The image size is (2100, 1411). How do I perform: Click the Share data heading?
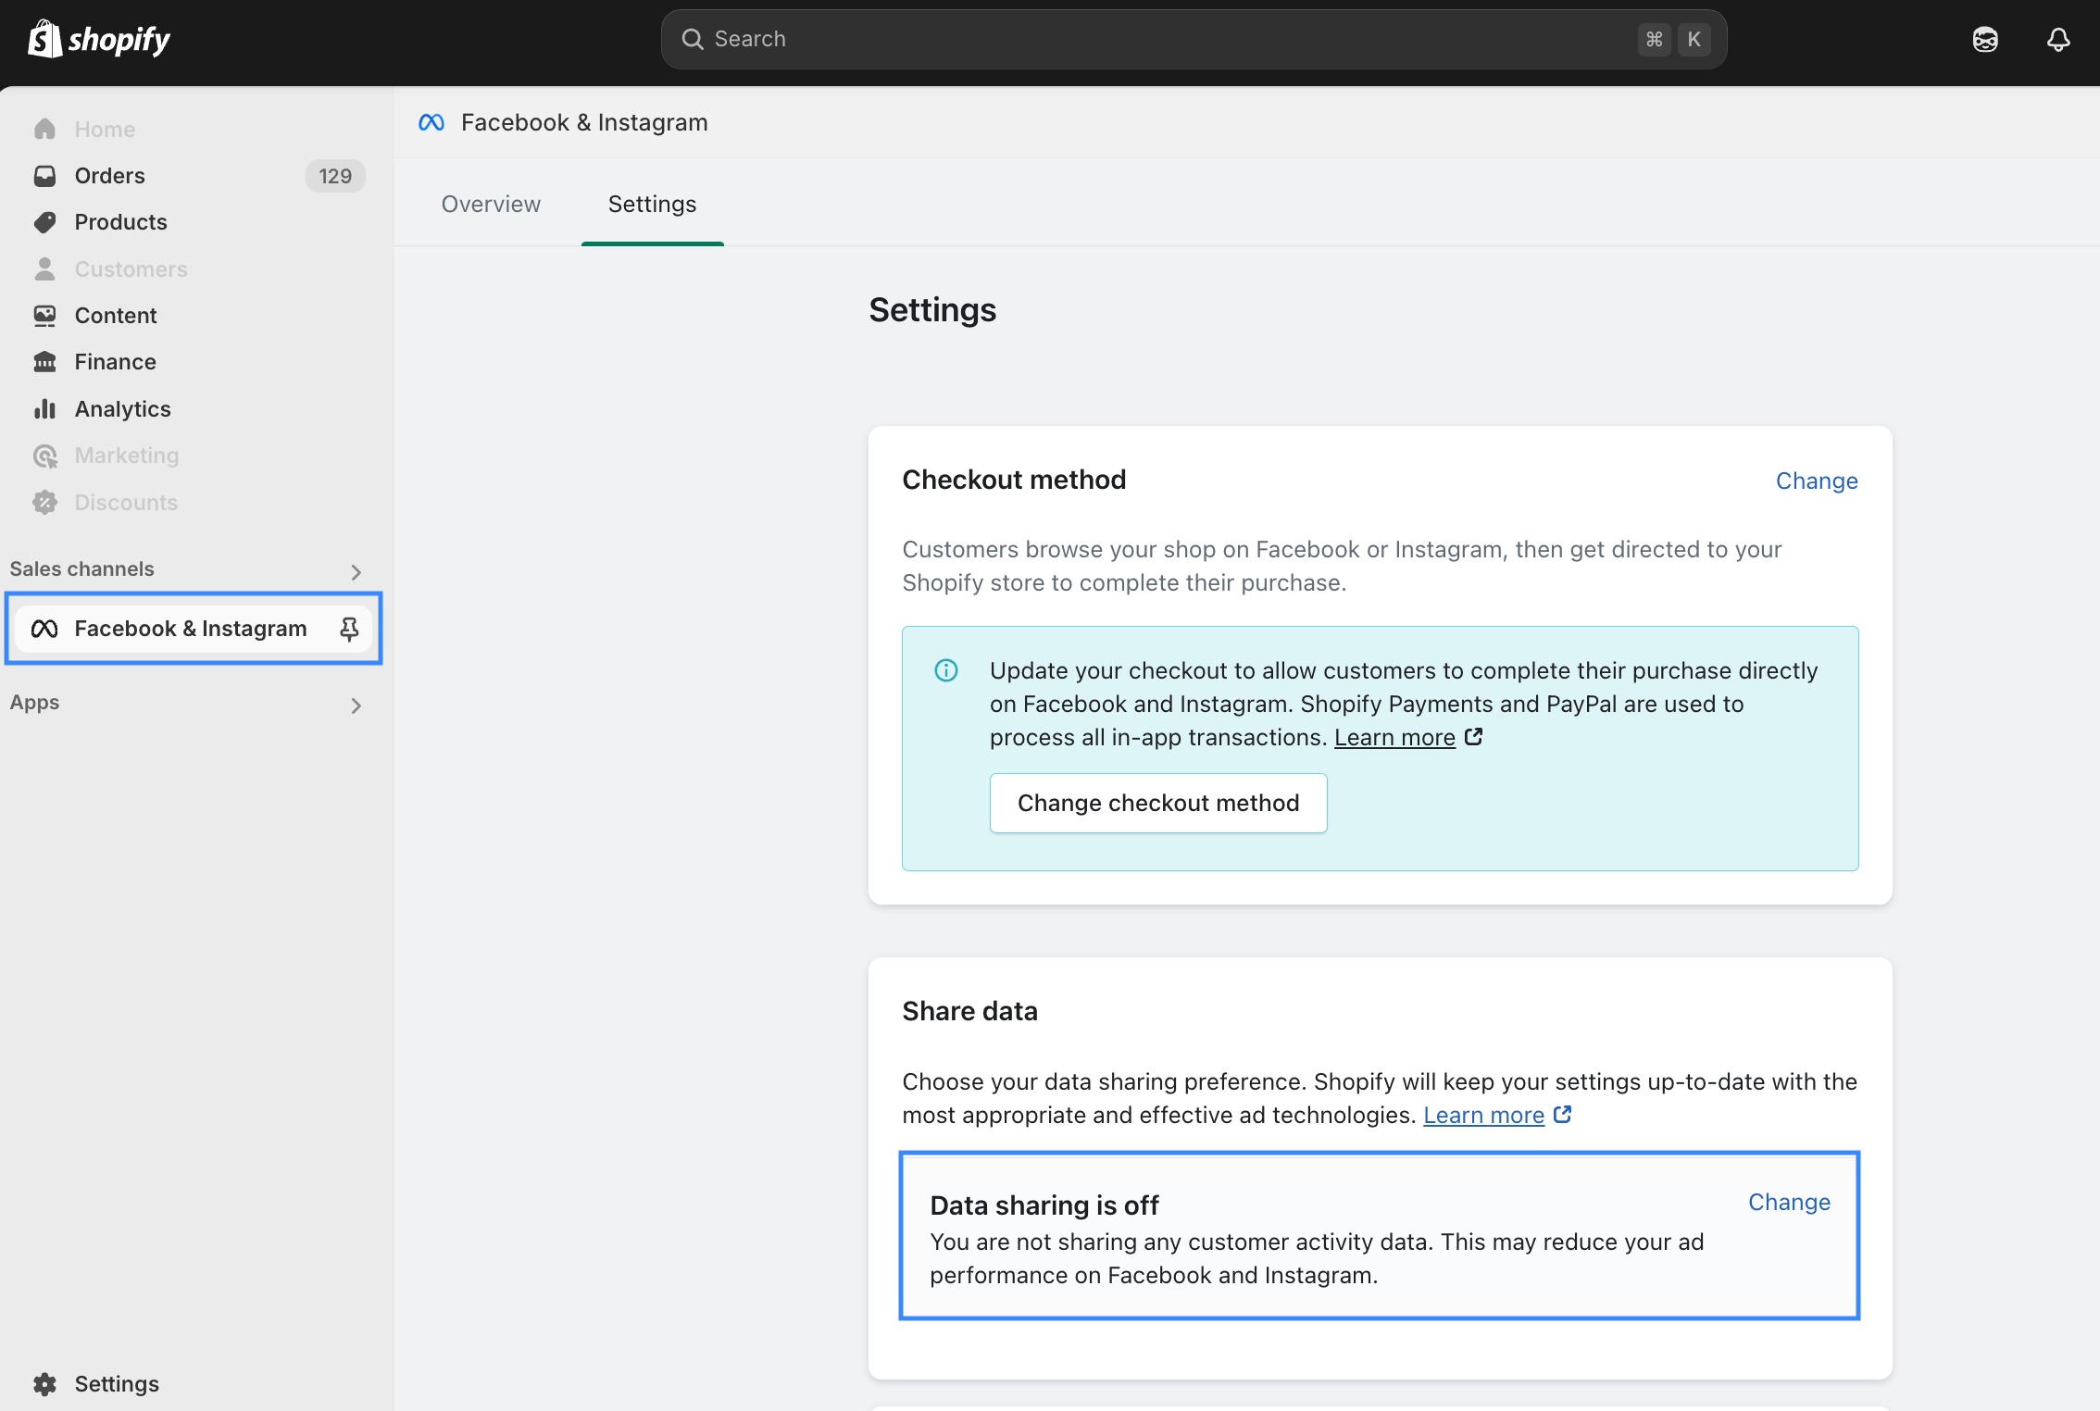click(x=969, y=1011)
